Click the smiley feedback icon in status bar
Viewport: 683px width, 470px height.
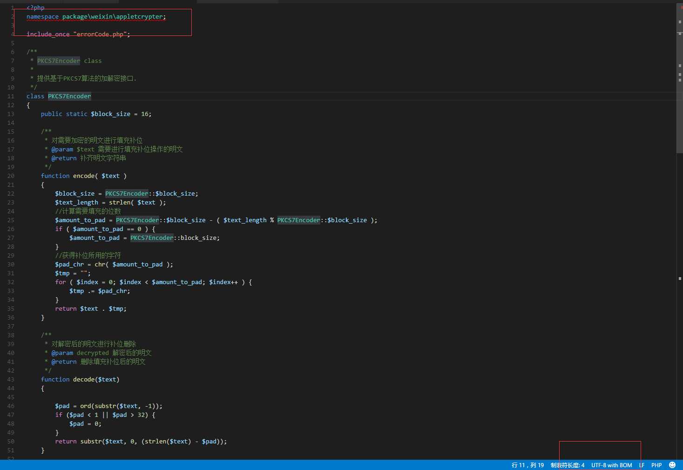tap(672, 465)
